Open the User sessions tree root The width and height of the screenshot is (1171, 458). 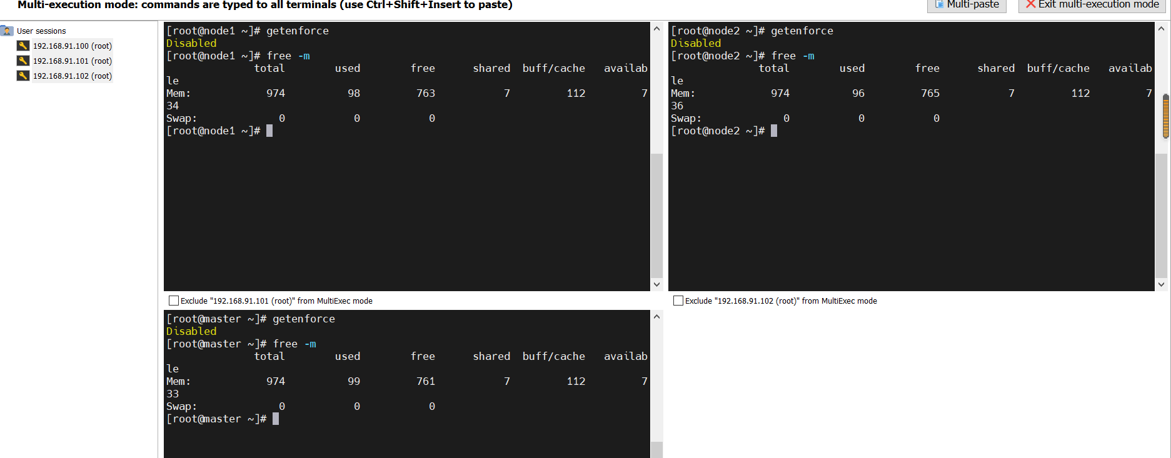pos(41,31)
